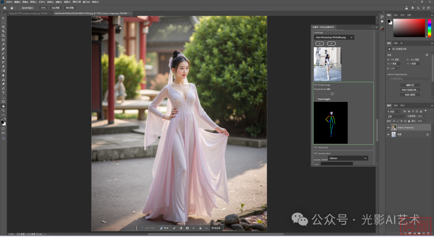Select the Move tool
Viewport: 434px width, 237px height.
pos(3,18)
